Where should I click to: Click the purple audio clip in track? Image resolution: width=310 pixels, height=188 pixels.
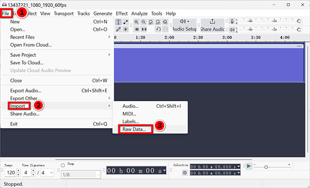(x=209, y=65)
